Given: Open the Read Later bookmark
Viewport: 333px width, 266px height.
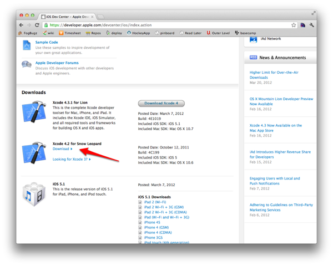Looking at the screenshot, I should click(190, 33).
